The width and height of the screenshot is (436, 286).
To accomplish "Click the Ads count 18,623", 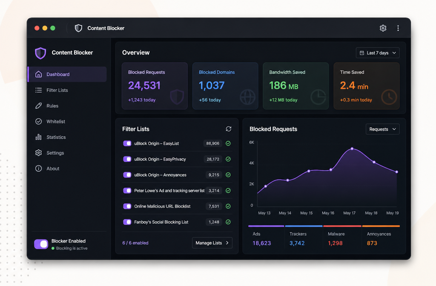I will pos(262,243).
